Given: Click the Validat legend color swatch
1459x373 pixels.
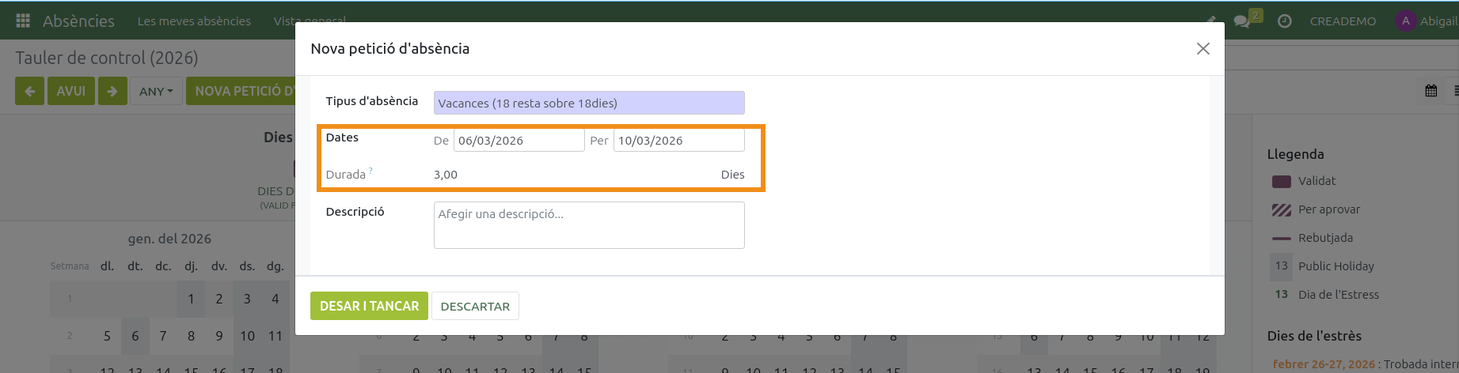Looking at the screenshot, I should pos(1282,181).
